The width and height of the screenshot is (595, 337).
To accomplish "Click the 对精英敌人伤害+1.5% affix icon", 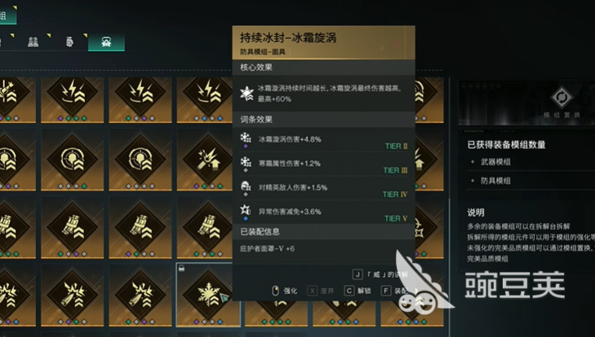I will 246,187.
